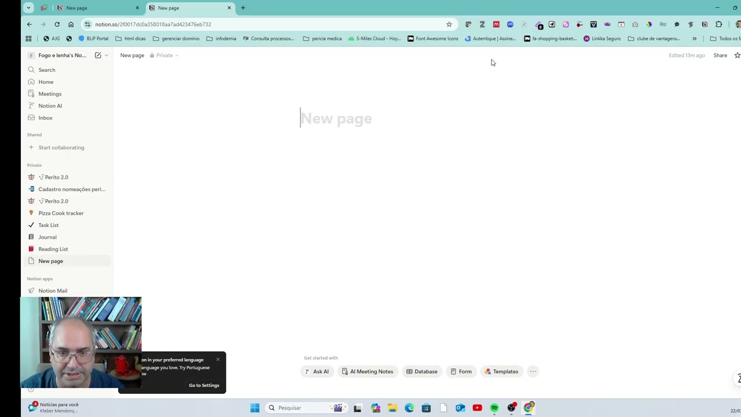Open Font Awesome Icons bookmark
The image size is (741, 417).
point(432,39)
